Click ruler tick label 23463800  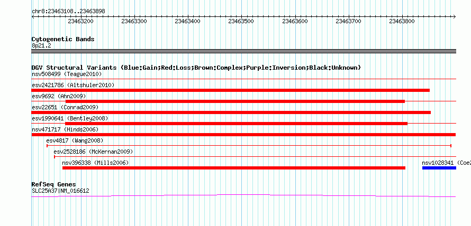coord(402,21)
